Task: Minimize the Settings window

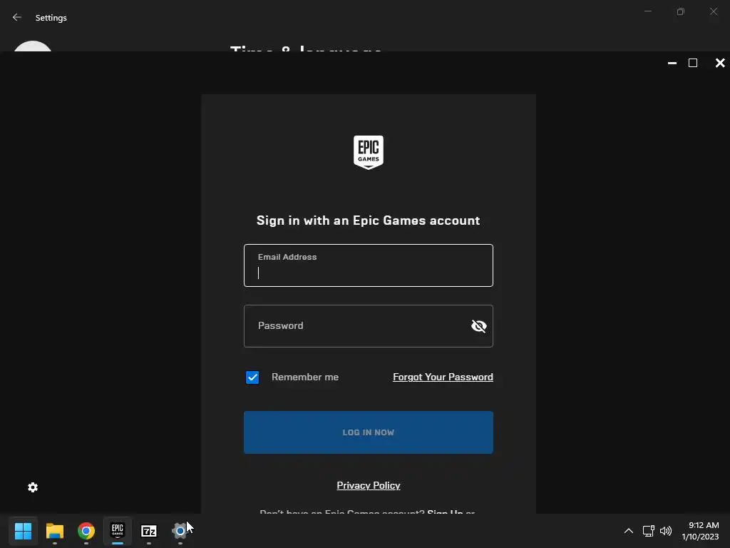Action: (x=647, y=11)
